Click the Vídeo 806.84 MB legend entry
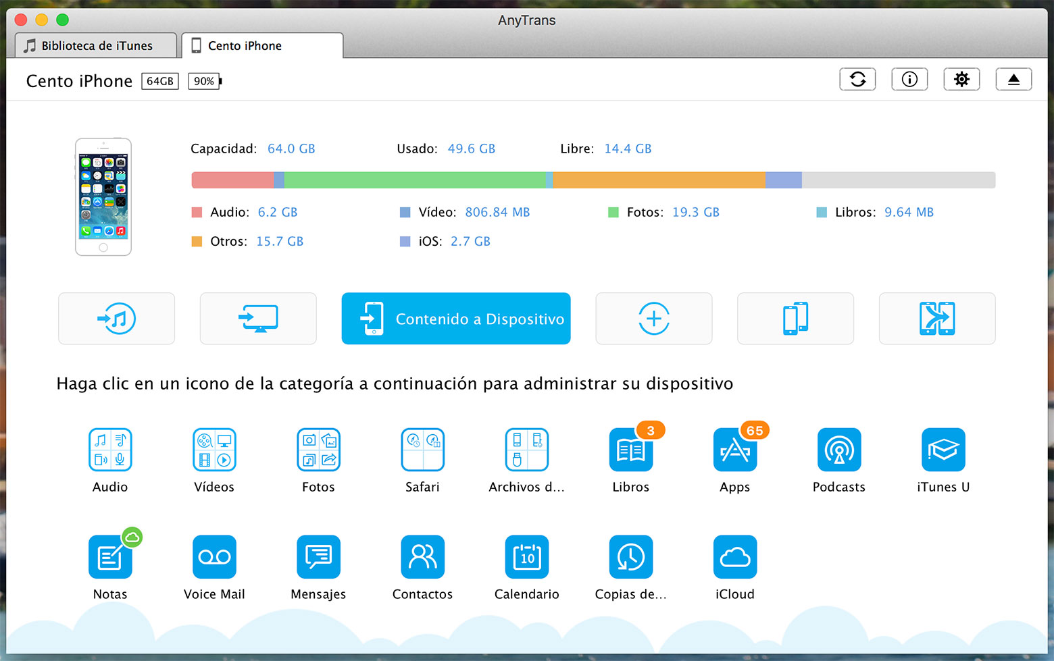1054x661 pixels. 465,212
